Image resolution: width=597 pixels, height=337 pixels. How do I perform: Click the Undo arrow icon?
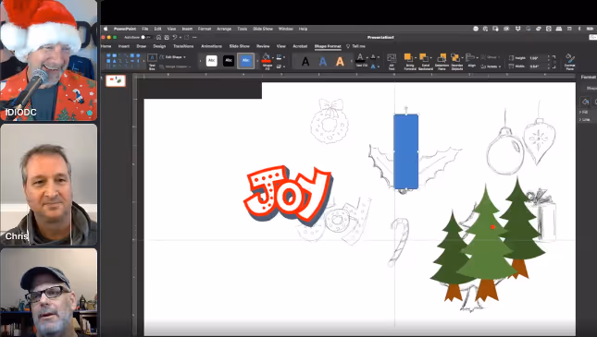click(x=174, y=37)
